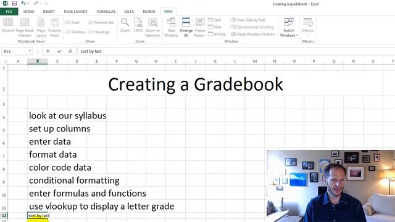Click the editing cell B12 'sort by last'
This screenshot has height=222, width=395.
(38, 215)
